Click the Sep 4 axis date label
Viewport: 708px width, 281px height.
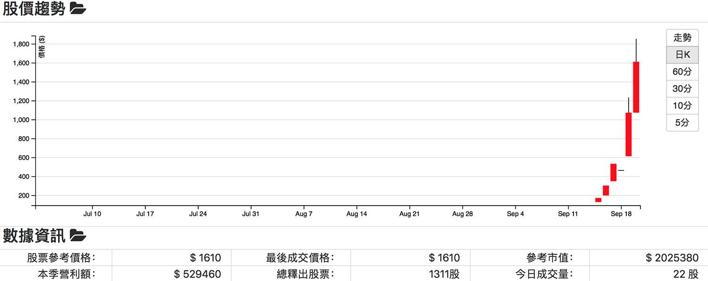515,214
